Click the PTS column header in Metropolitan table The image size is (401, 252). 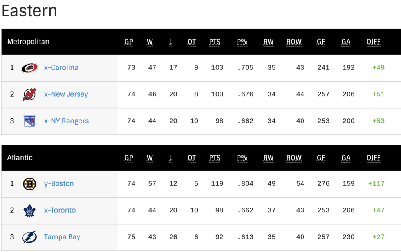[215, 42]
